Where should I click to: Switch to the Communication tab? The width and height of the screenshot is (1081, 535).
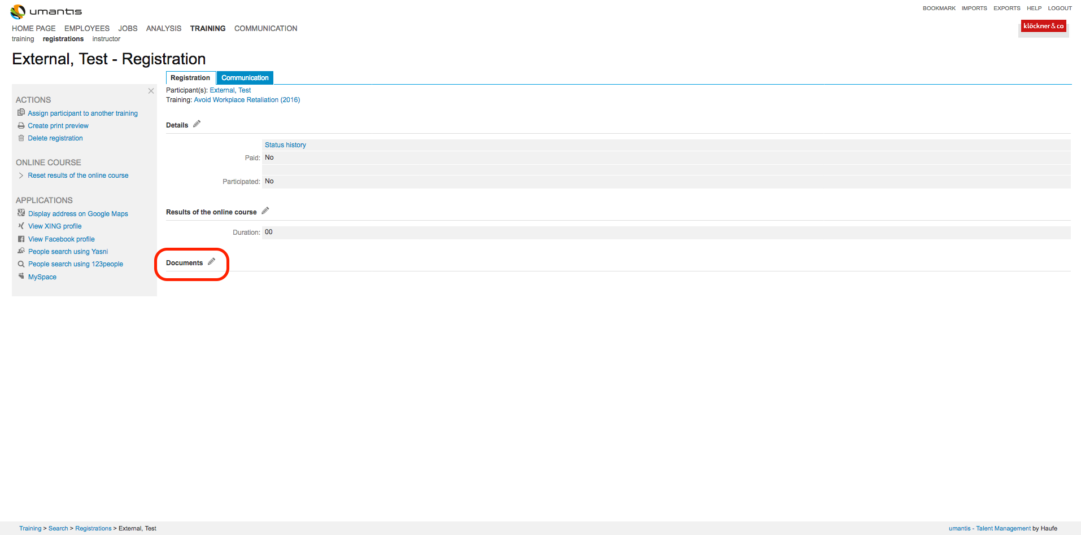[245, 77]
